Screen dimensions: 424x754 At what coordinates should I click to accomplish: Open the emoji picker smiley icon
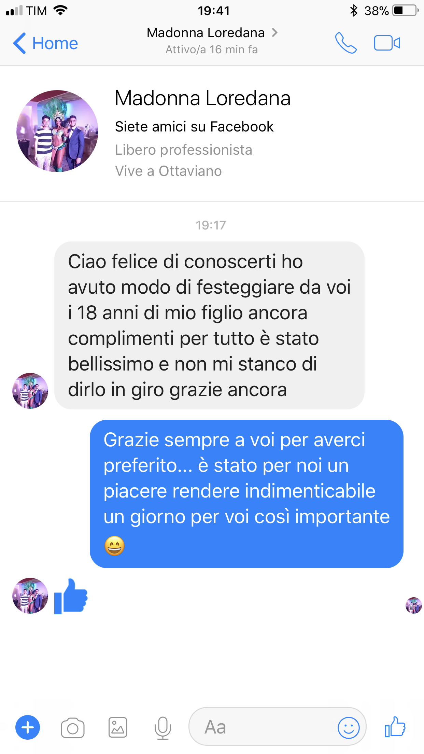coord(349,728)
